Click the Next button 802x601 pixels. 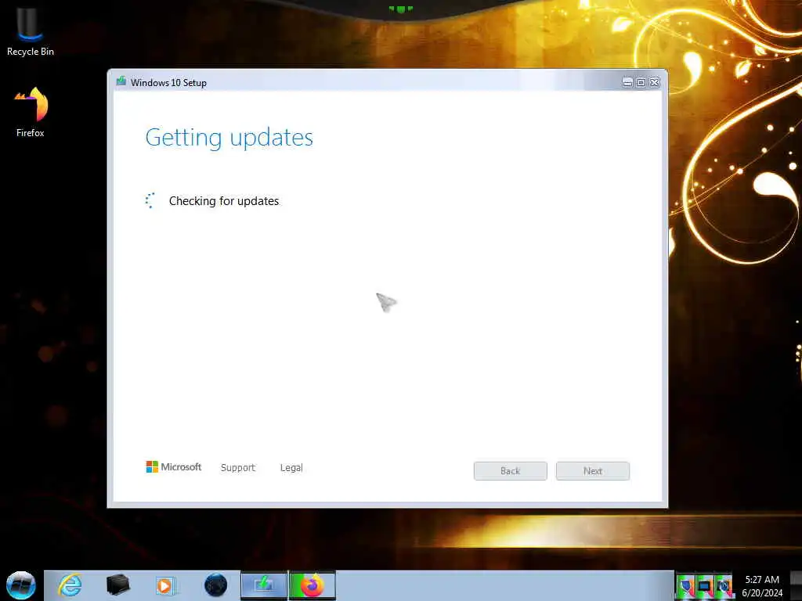pyautogui.click(x=593, y=470)
